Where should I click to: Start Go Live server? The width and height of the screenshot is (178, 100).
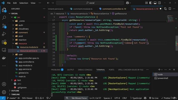click(154, 98)
